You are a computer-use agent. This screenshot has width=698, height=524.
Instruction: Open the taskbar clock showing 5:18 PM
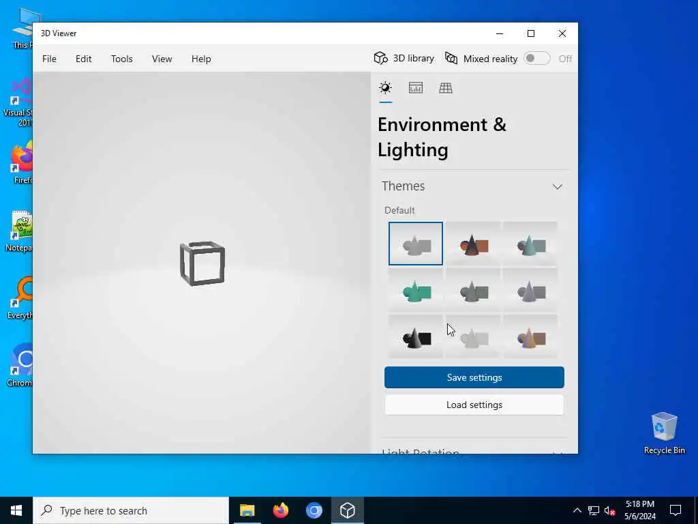coord(640,510)
